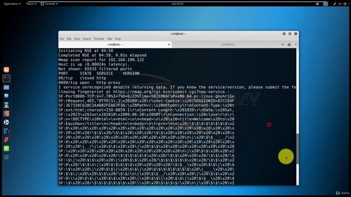
Task: Open the File menu
Action: point(62,39)
